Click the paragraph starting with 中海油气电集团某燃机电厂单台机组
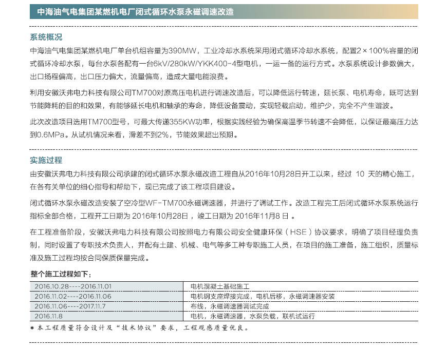Viewport: 446px width, 349px height. [223, 64]
